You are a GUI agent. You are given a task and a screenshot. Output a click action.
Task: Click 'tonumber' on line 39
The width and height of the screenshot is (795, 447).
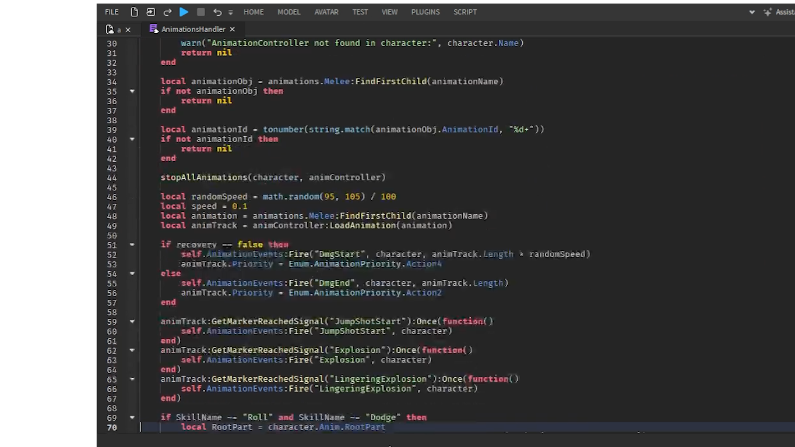(283, 129)
